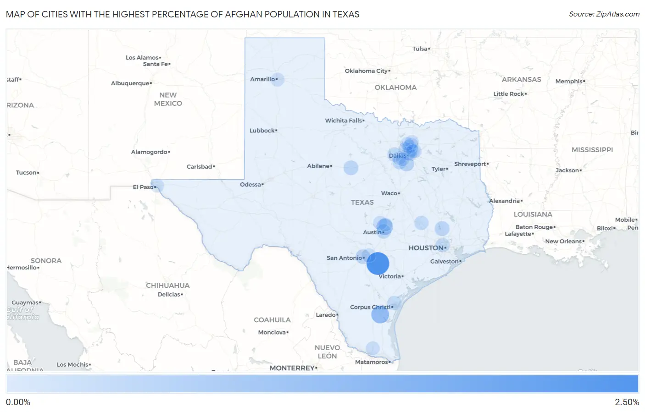Click the Dallas city label
645x412 pixels.
click(x=397, y=156)
